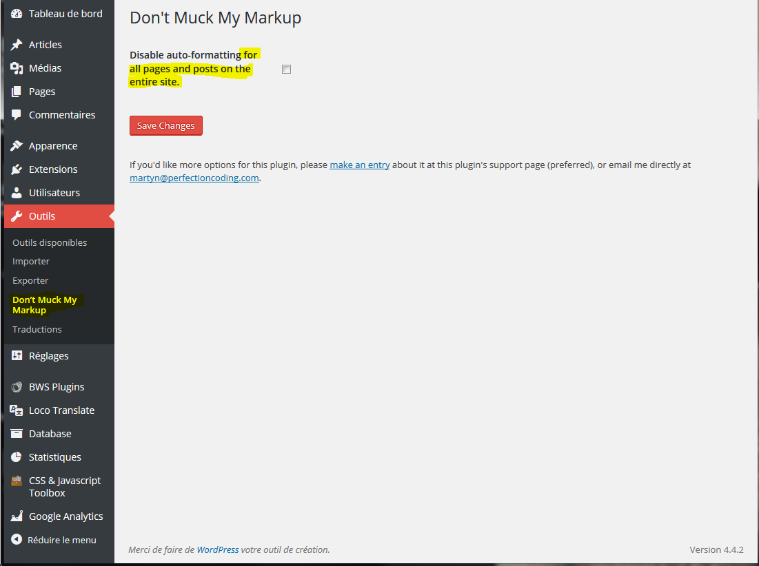Click the Articles pushpin icon
759x566 pixels.
click(x=17, y=45)
